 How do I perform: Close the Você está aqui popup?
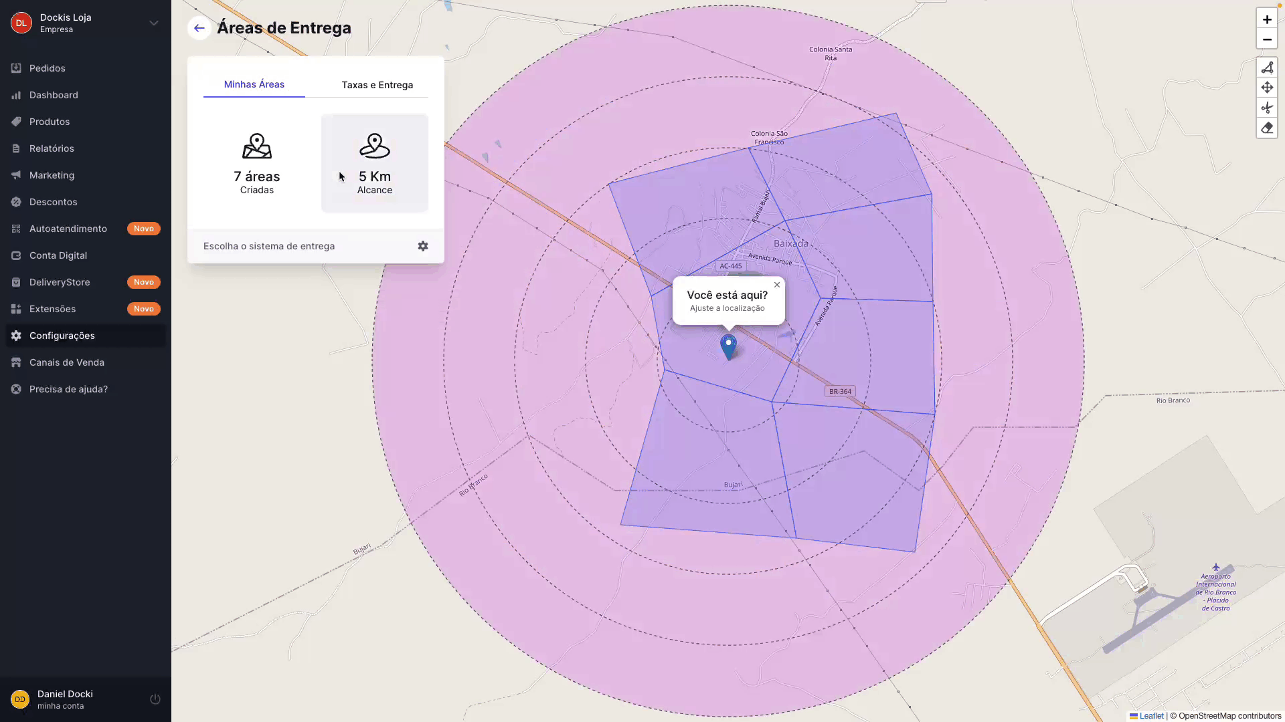[777, 285]
